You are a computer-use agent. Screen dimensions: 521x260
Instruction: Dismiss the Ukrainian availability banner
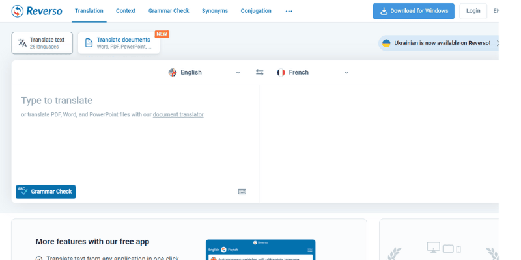(x=498, y=43)
